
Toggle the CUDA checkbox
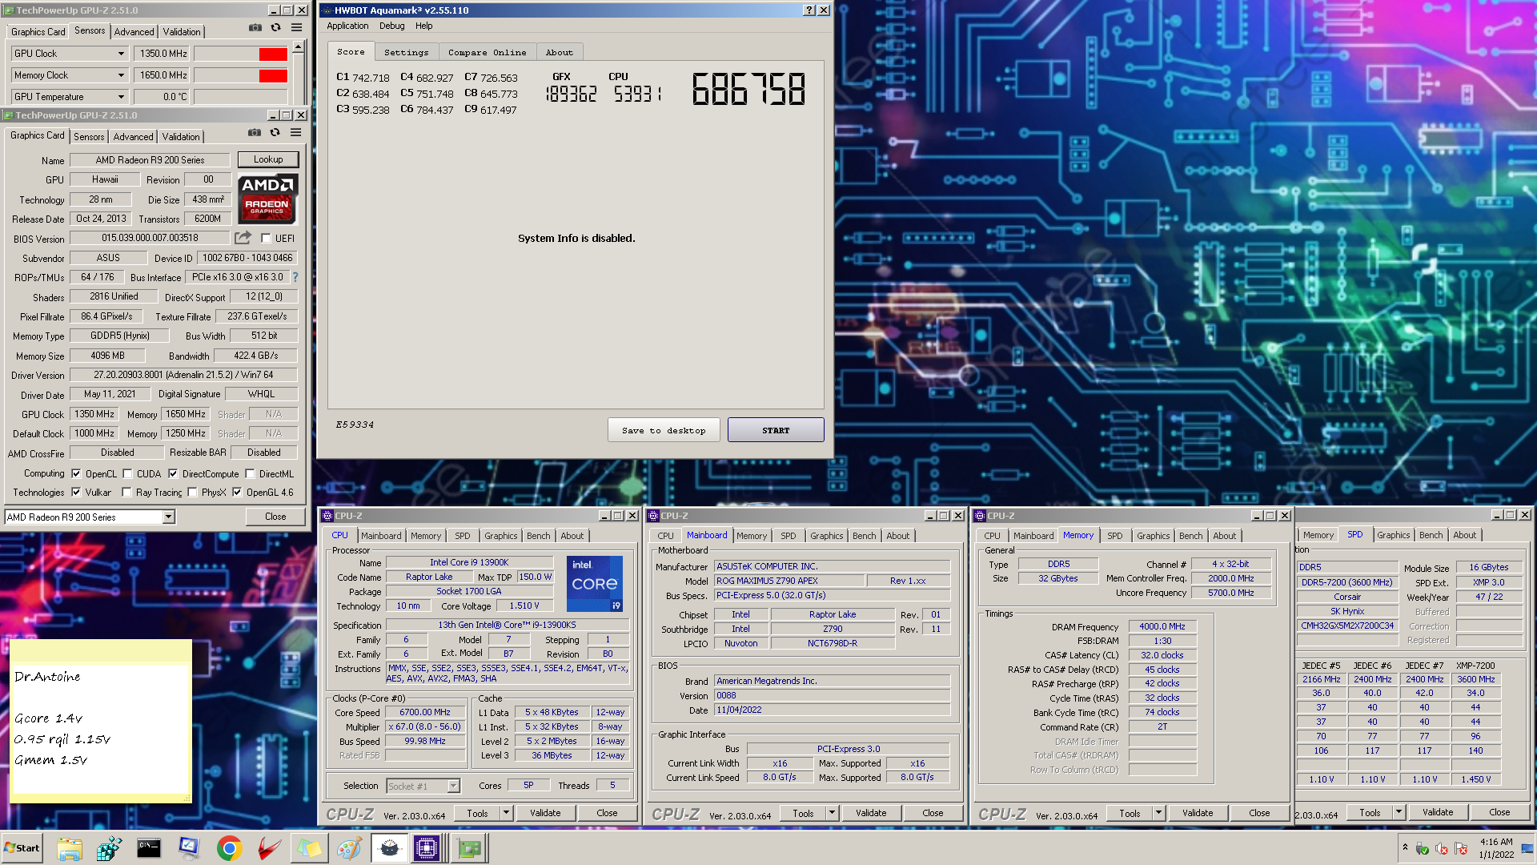pos(127,473)
